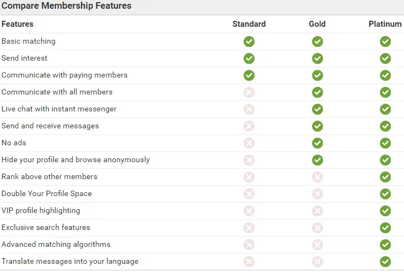Click Platinum checkmark for Translate messages row

click(x=385, y=262)
